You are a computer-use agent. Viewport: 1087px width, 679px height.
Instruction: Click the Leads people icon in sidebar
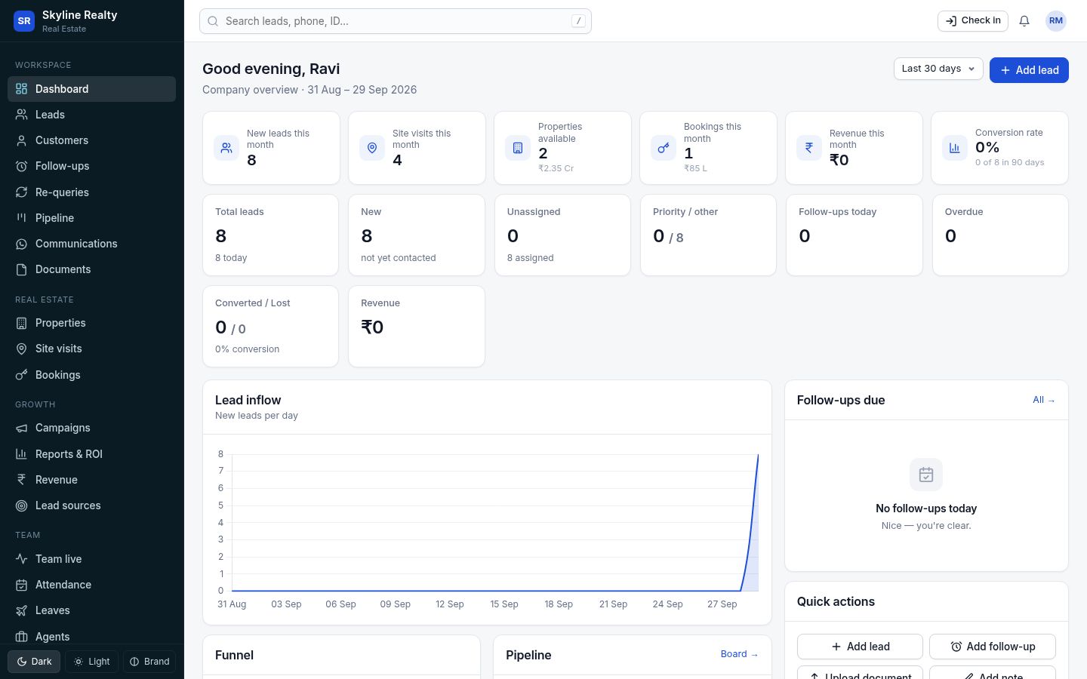[x=22, y=115]
